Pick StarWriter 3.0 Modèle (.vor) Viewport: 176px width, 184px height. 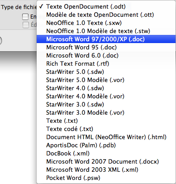[106, 113]
